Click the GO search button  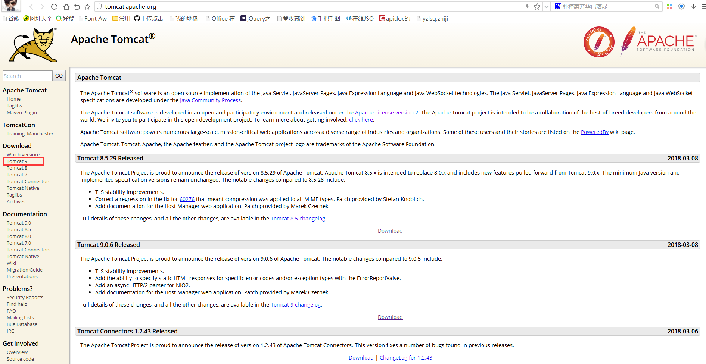pos(59,76)
